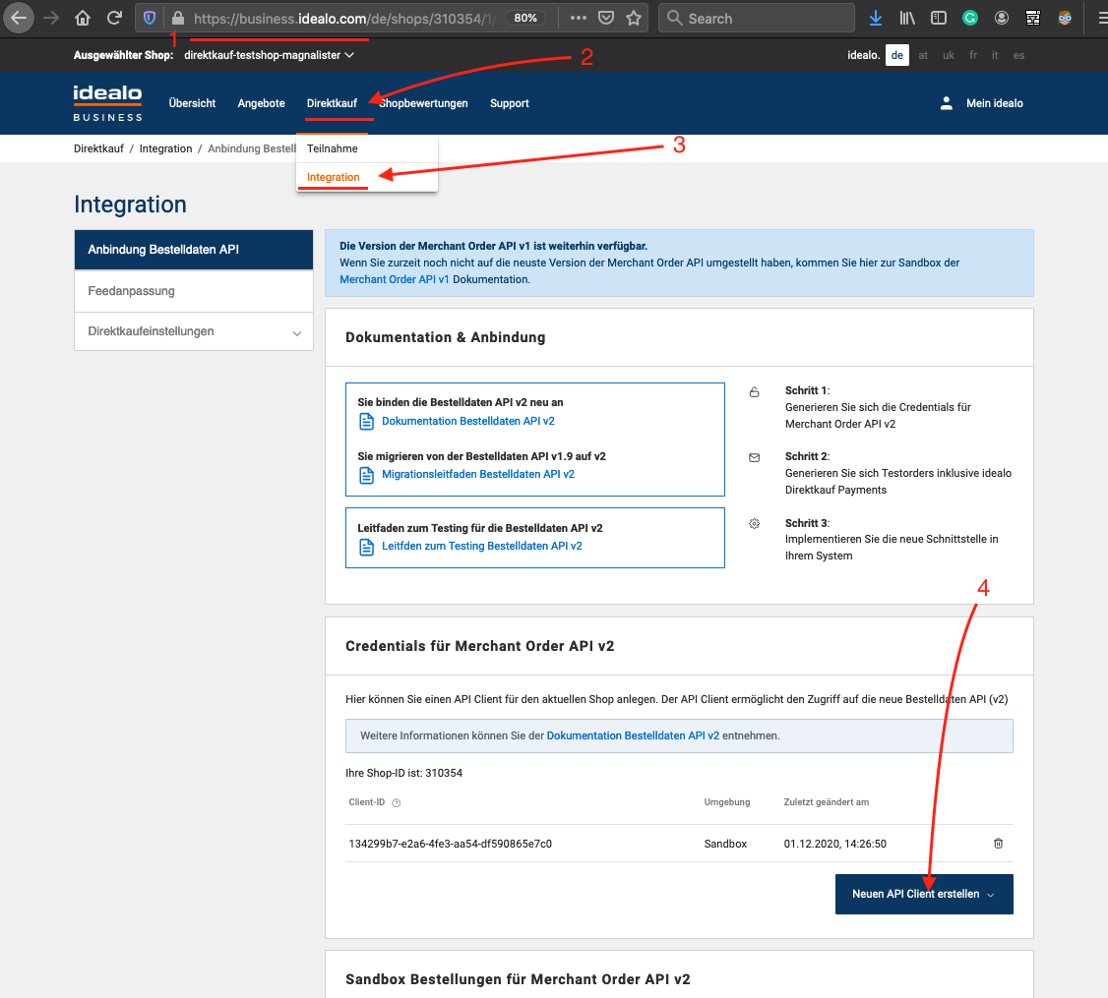The width and height of the screenshot is (1108, 998).
Task: Click the checkered extension icon in toolbar
Action: pyautogui.click(x=1033, y=19)
